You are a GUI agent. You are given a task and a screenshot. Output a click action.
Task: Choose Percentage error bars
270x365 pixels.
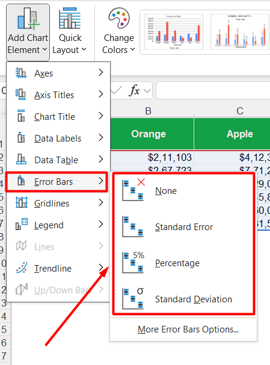pyautogui.click(x=183, y=263)
